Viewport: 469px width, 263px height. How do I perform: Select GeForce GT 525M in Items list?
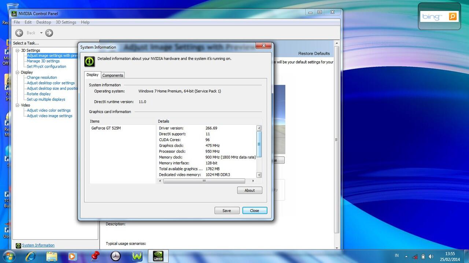click(106, 128)
